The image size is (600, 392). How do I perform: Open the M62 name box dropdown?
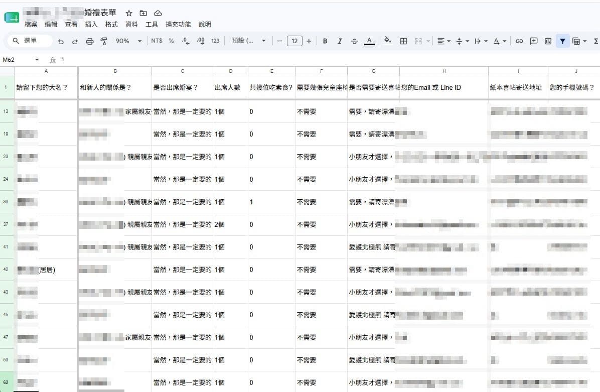pyautogui.click(x=37, y=60)
